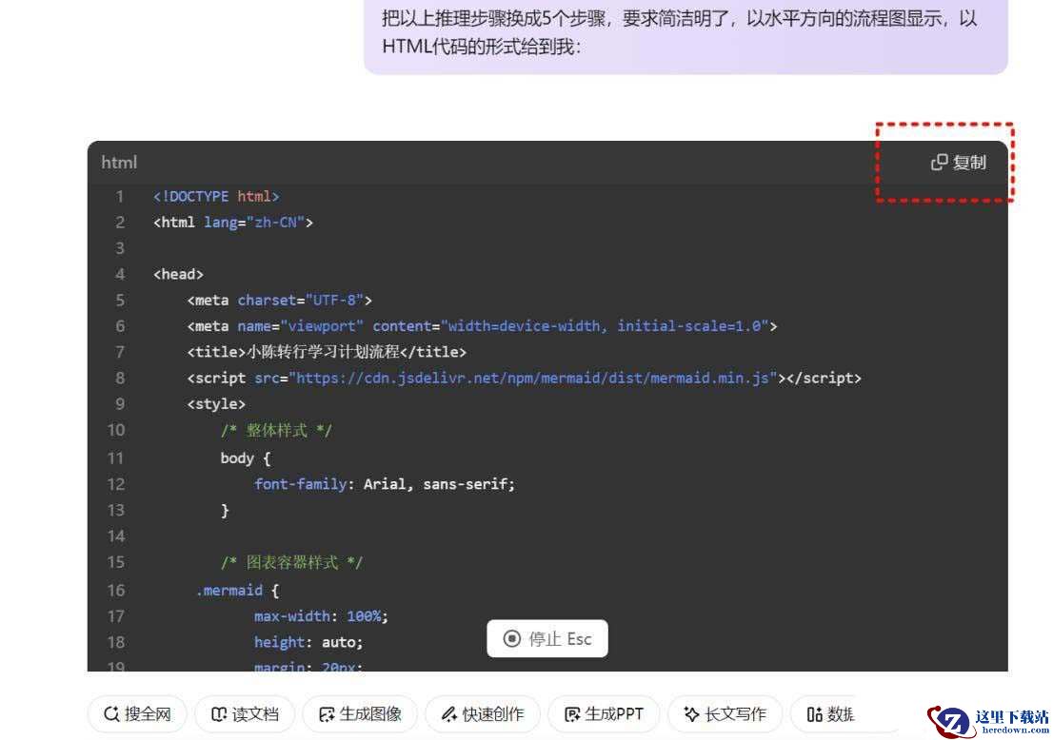Image resolution: width=1053 pixels, height=740 pixels.
Task: Copy the html code block
Action: (x=959, y=163)
